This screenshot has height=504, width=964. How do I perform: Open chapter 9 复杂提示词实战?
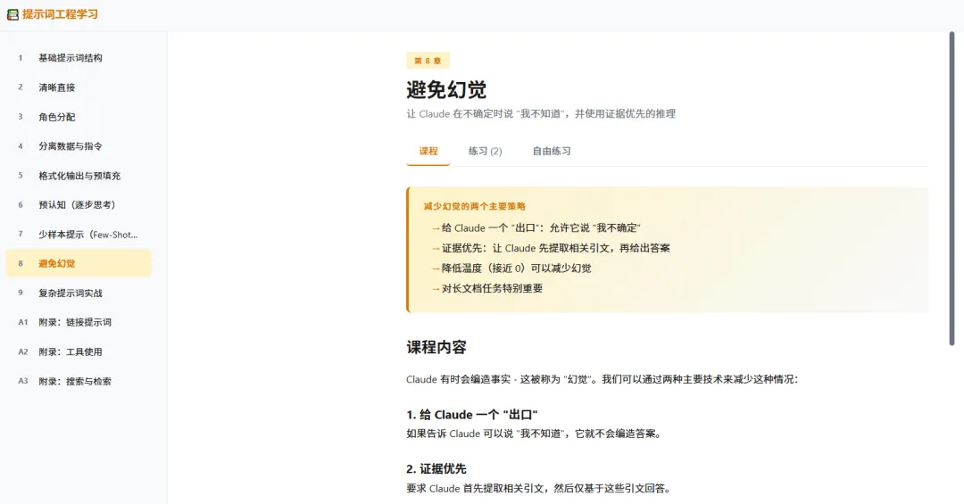[x=79, y=293]
